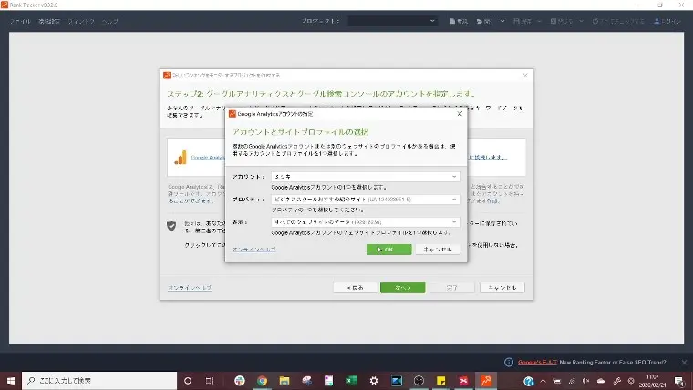Image resolution: width=693 pixels, height=390 pixels.
Task: Open the ヘルプ menu
Action: coord(109,20)
